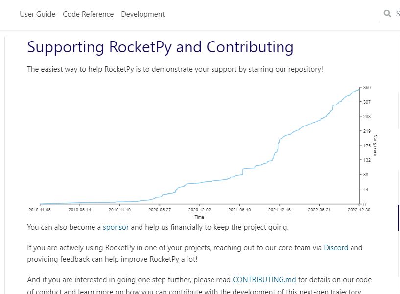Click the Time axis label
The width and height of the screenshot is (400, 294).
(199, 217)
